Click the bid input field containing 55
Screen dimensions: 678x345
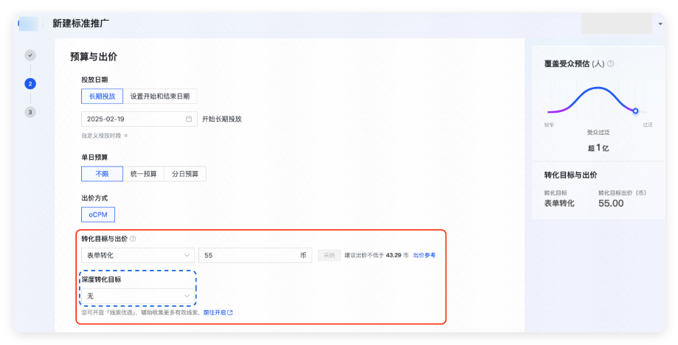[x=255, y=255]
